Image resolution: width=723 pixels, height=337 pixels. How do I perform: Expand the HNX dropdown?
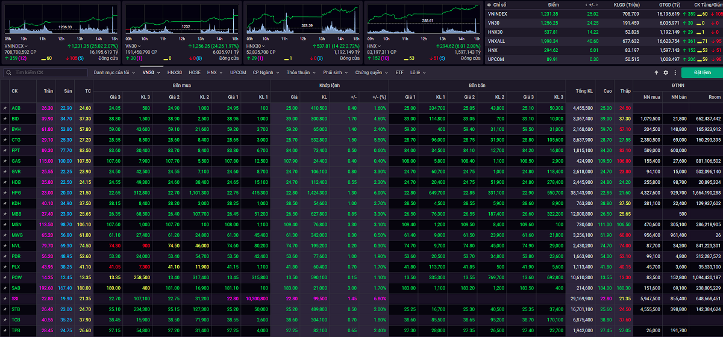click(x=214, y=72)
